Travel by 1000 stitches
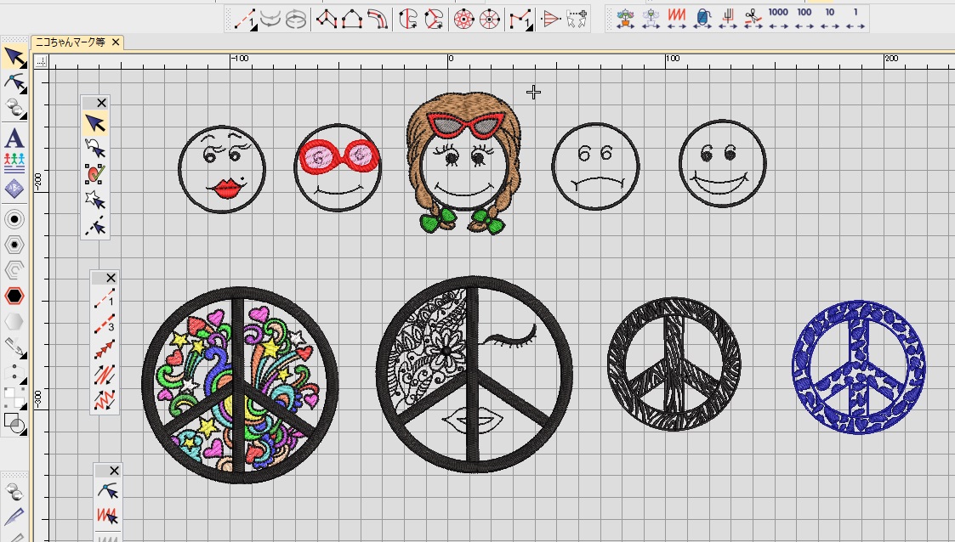 pyautogui.click(x=778, y=19)
